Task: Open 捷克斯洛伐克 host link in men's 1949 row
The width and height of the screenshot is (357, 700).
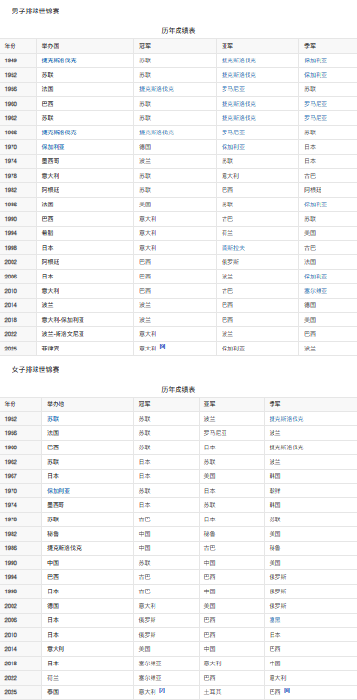Action: pyautogui.click(x=59, y=60)
